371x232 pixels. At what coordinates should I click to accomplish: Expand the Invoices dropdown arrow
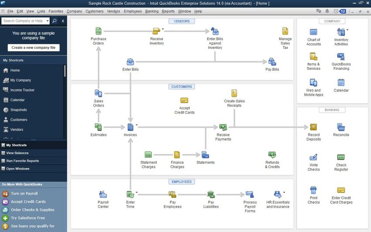[137, 125]
